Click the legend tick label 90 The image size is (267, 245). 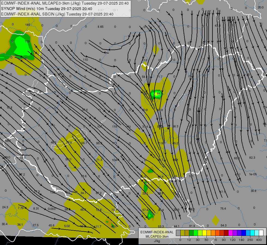pos(224,240)
